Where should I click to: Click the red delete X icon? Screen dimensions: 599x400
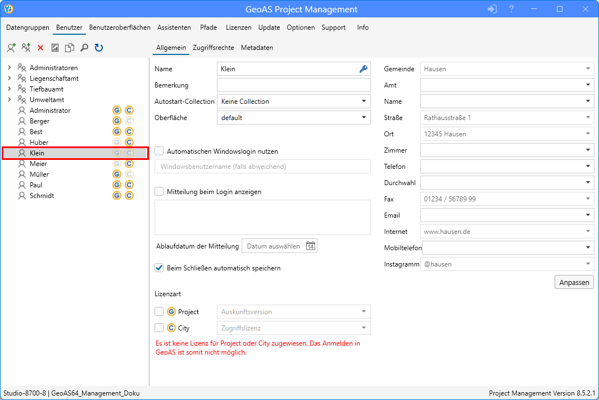(x=40, y=48)
